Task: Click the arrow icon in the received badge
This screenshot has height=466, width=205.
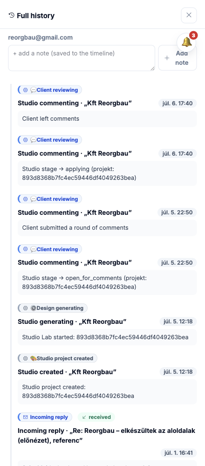Action: coord(84,417)
